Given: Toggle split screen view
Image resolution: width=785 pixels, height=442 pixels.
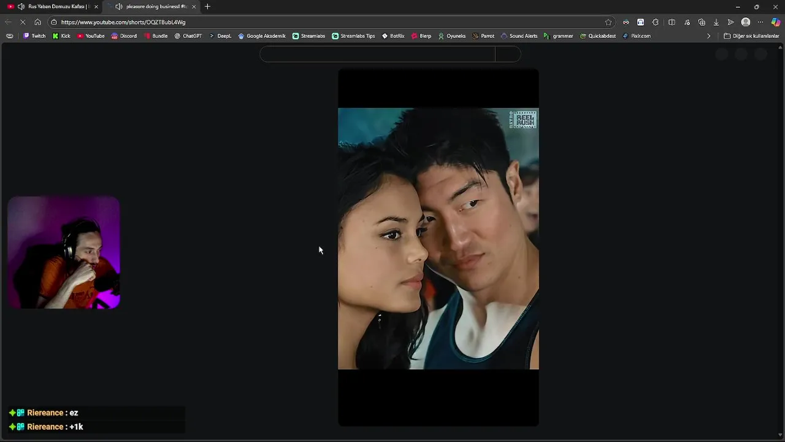Looking at the screenshot, I should tap(672, 22).
